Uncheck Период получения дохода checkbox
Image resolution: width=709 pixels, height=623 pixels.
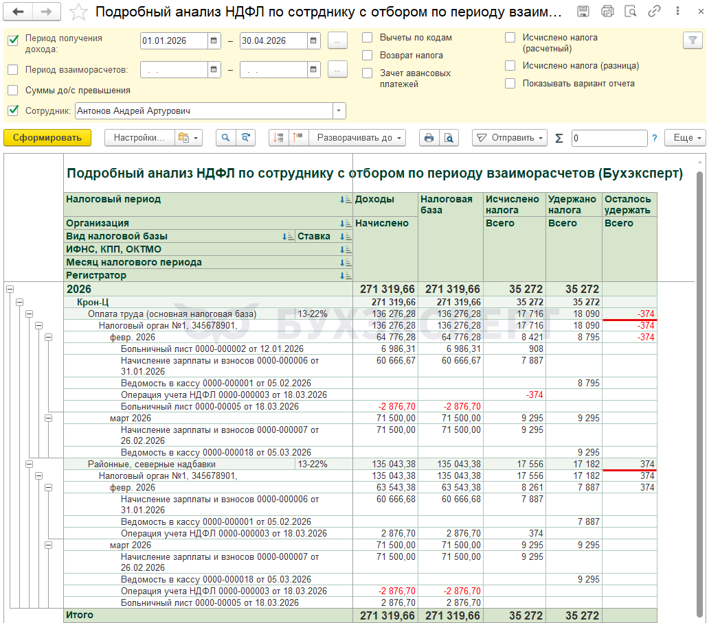click(13, 40)
